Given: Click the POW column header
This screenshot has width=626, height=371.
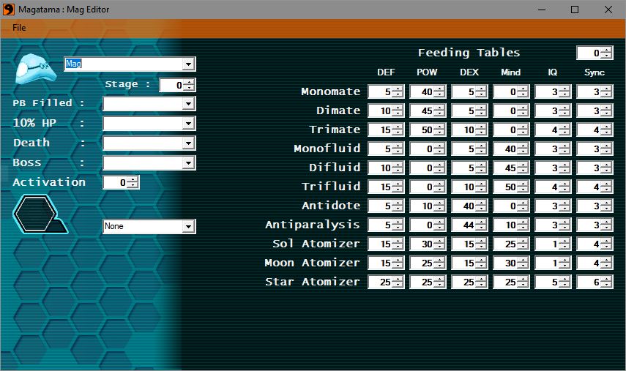Looking at the screenshot, I should point(427,72).
